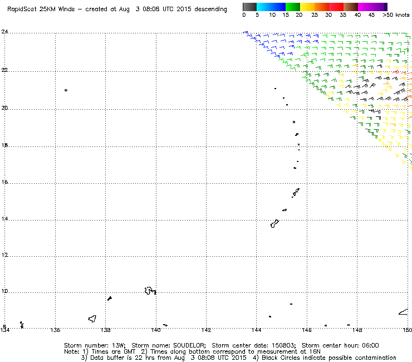Click the latitude label 14

pos(4,219)
